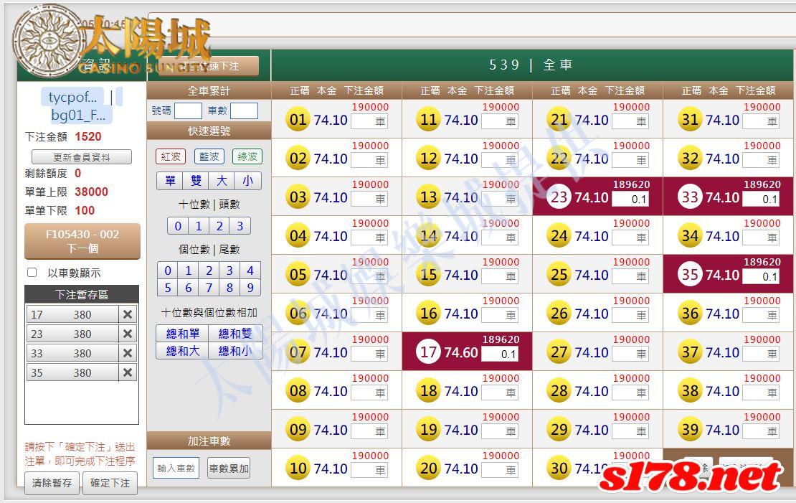Choose 總和雙 sum option

click(235, 334)
